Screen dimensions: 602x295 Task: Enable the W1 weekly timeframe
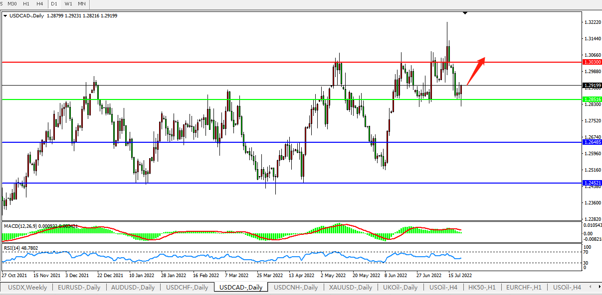tap(68, 4)
